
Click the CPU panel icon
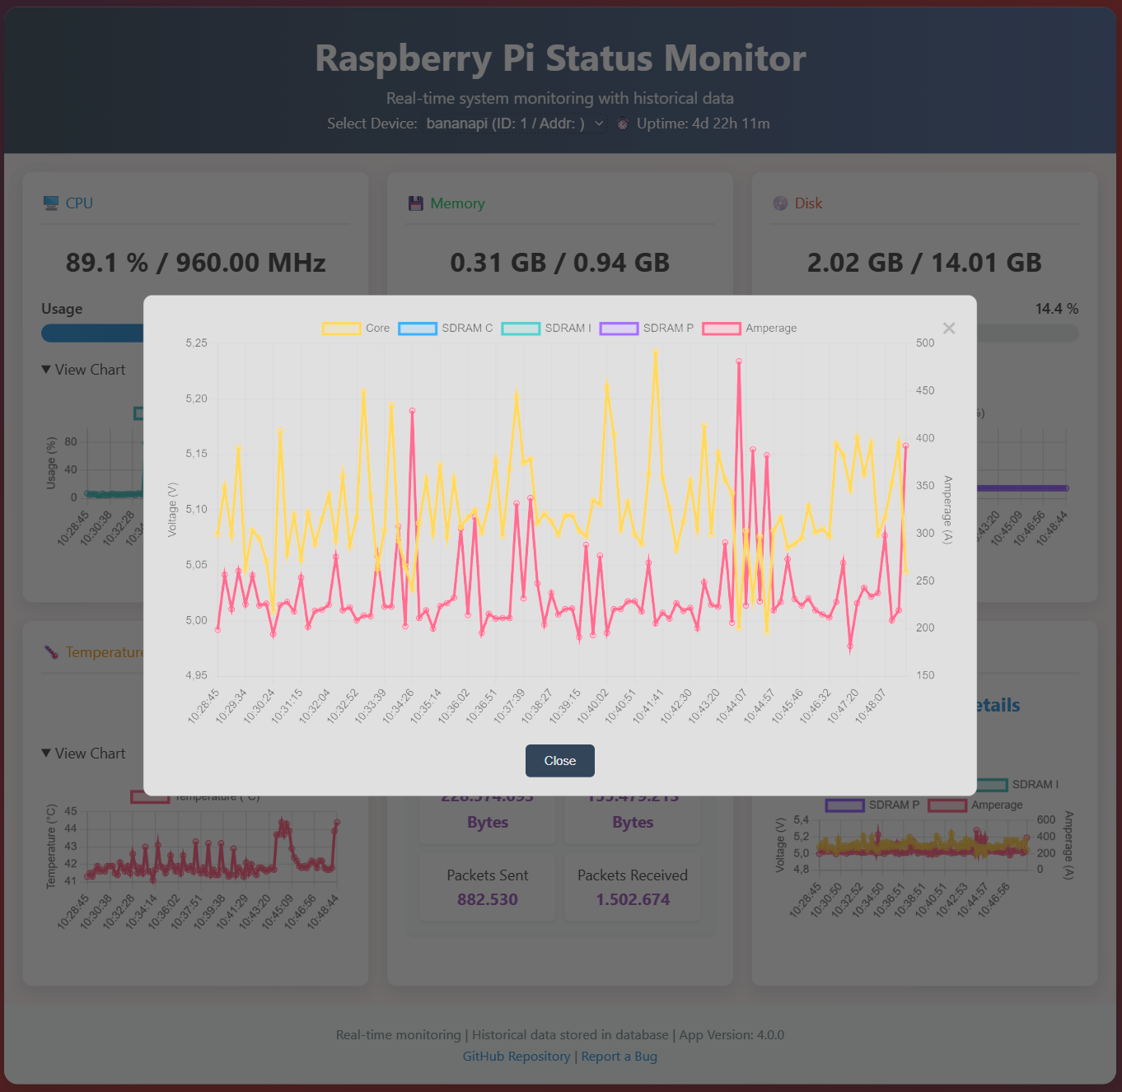coord(50,203)
